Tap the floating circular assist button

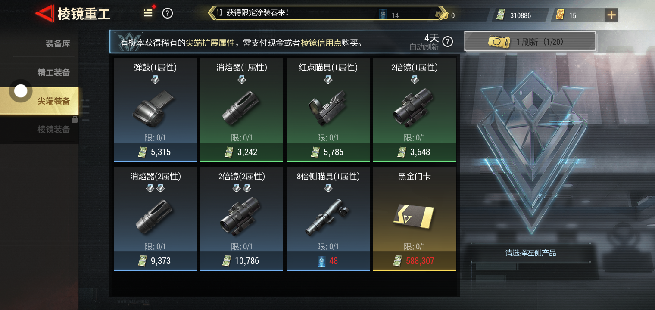(x=21, y=91)
